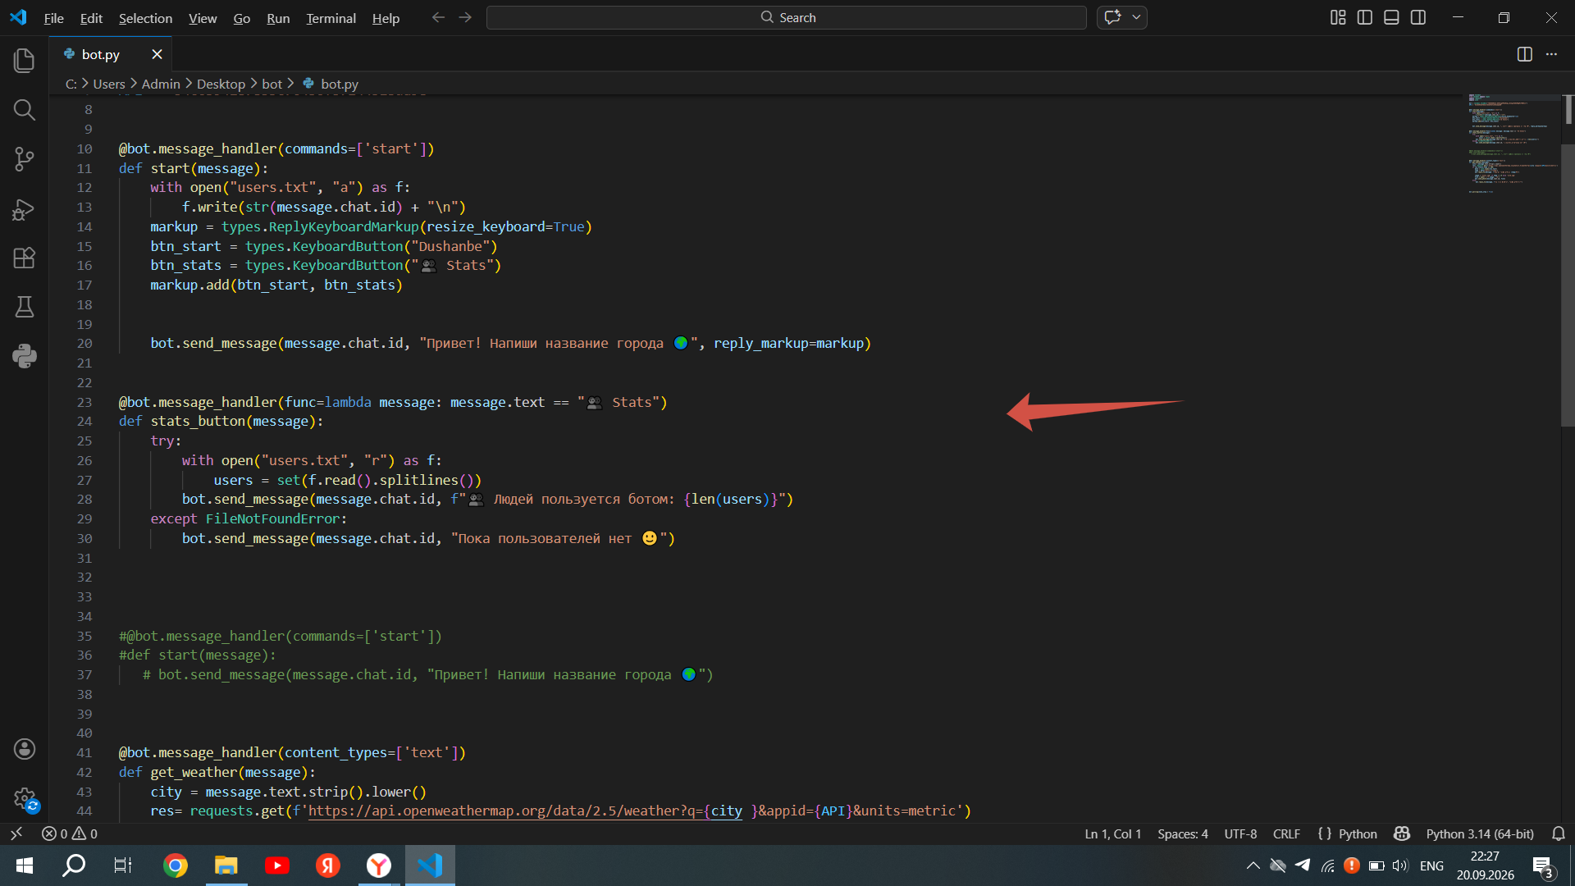Click the code minimap preview

click(x=1513, y=144)
